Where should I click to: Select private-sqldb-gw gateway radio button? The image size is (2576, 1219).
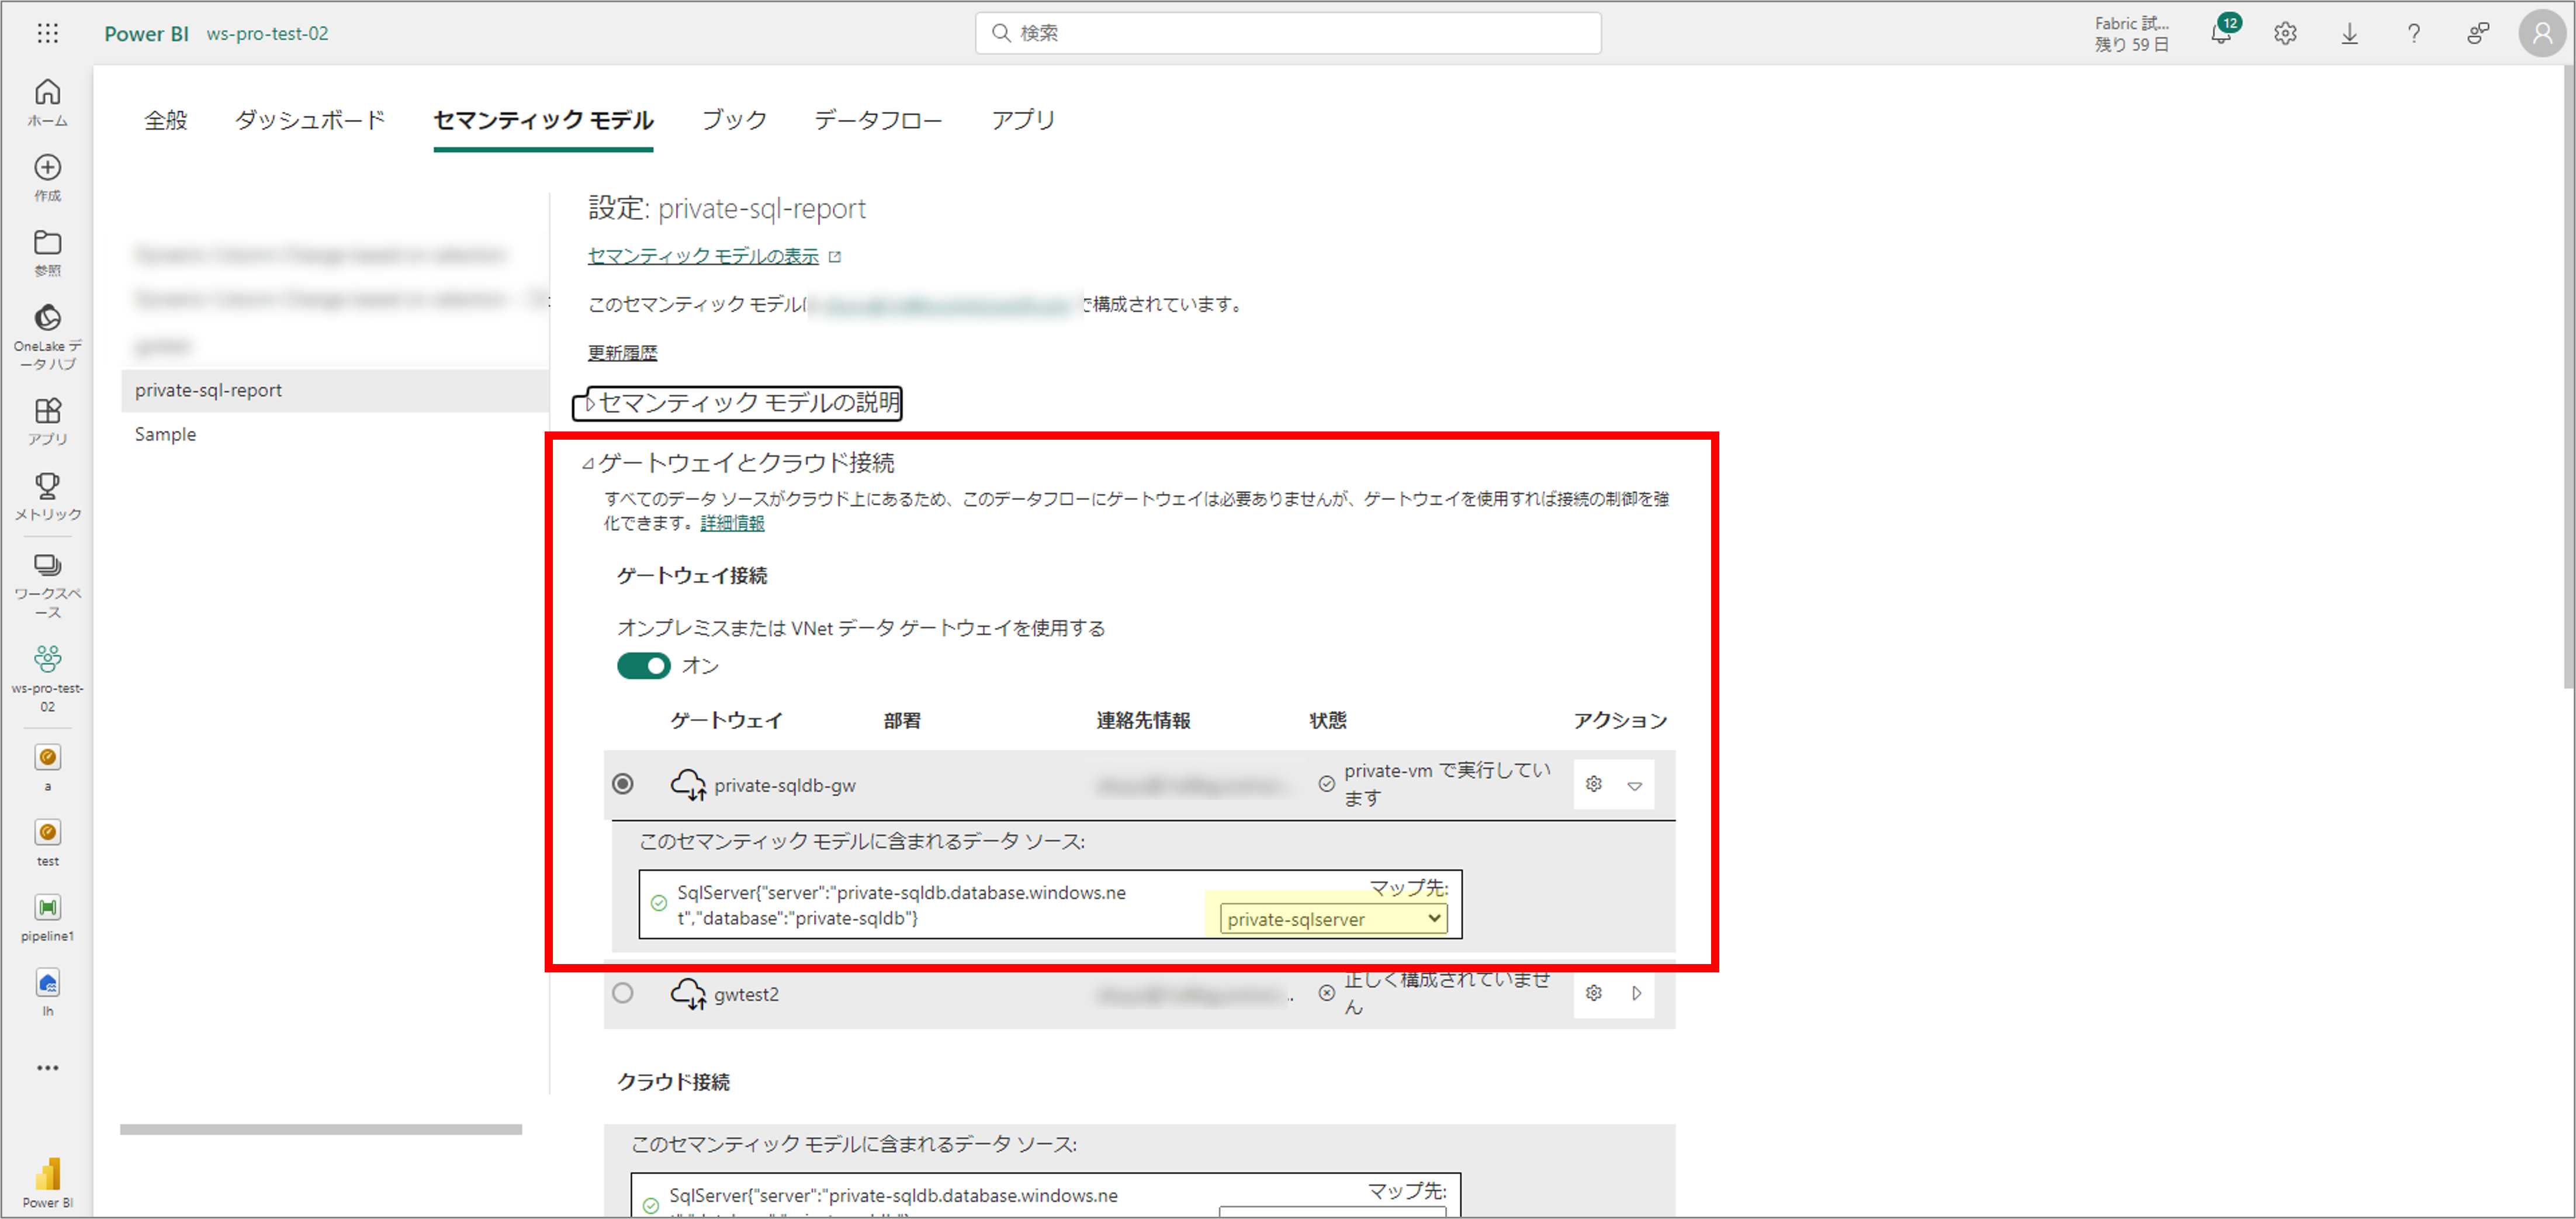(x=623, y=783)
